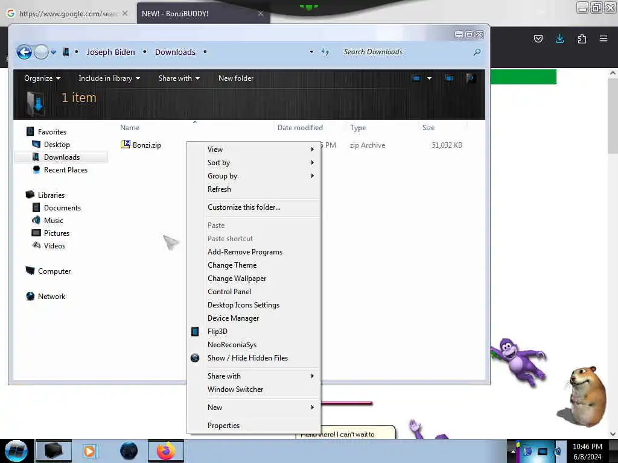Click the Flip3D icon in context menu
Viewport: 618px width, 463px height.
(195, 332)
